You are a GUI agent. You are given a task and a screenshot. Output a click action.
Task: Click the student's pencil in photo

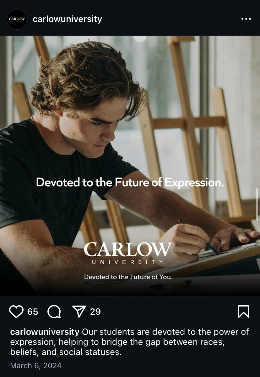point(198,236)
